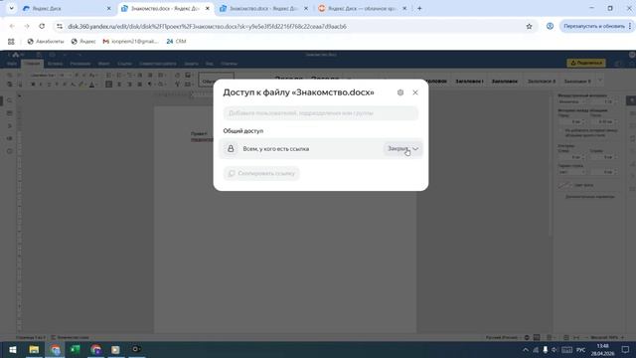Click the "Скопировать ссылку" button
The image size is (636, 358).
point(261,173)
